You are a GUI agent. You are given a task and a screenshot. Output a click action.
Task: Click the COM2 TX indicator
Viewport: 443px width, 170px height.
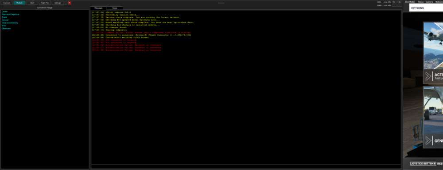pyautogui.click(x=394, y=5)
